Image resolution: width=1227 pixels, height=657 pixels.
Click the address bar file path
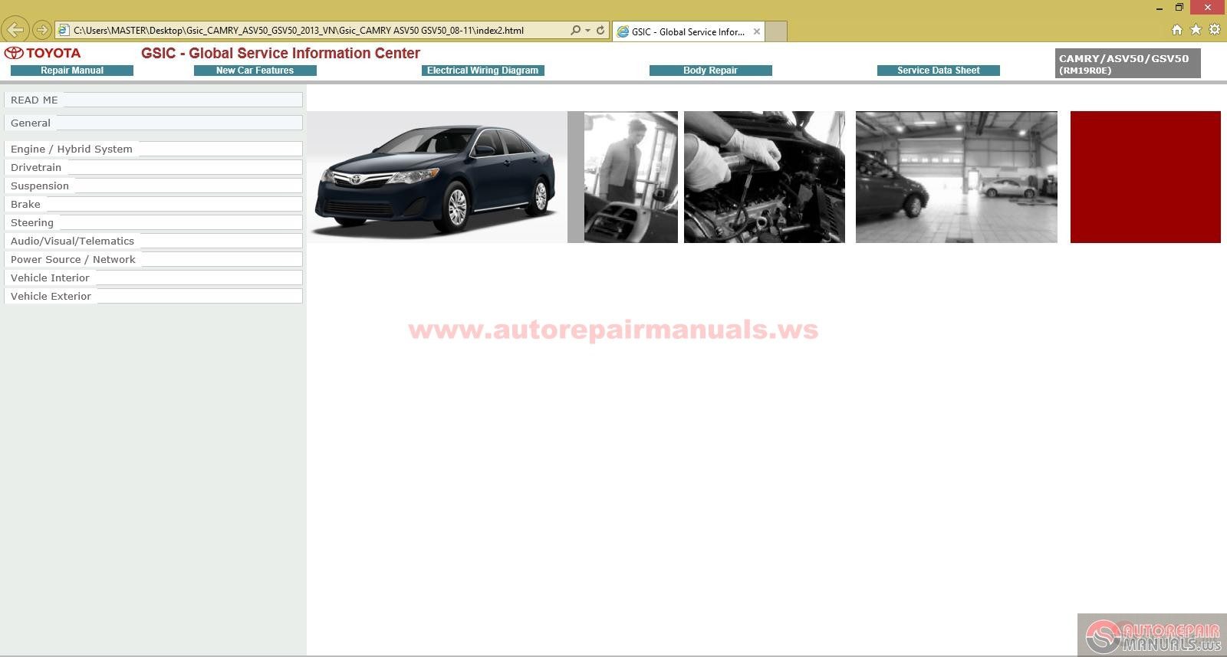click(x=299, y=31)
